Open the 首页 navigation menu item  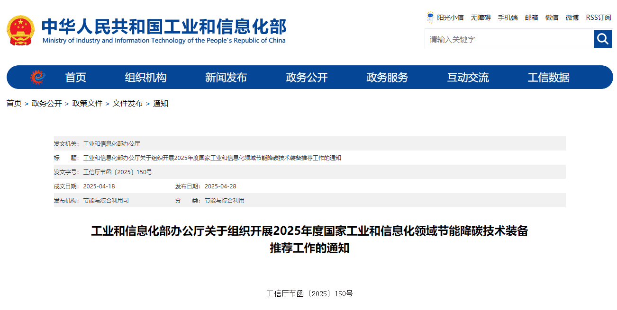pos(76,78)
